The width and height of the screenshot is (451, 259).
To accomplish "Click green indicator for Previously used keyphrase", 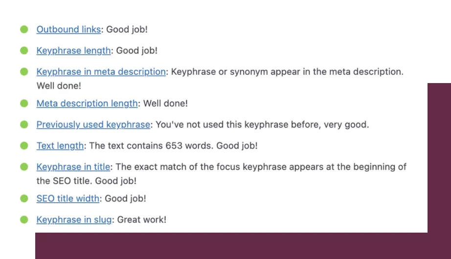I will 24,125.
